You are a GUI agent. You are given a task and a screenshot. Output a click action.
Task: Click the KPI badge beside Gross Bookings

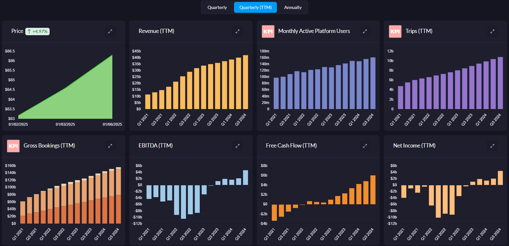pos(13,146)
